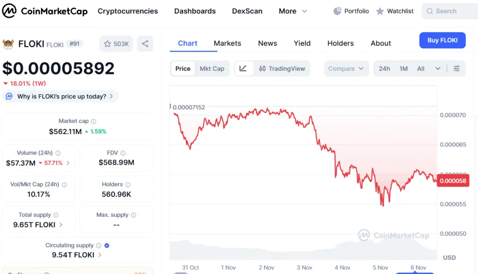This screenshot has height=274, width=478.
Task: Open 'Why is FLOKI's price up today?' link
Action: (60, 96)
